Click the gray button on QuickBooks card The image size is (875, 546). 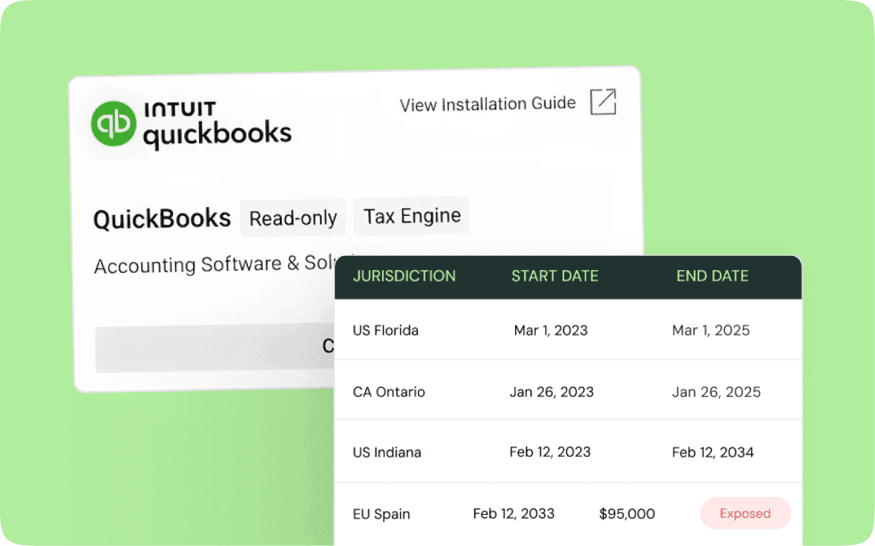[214, 348]
